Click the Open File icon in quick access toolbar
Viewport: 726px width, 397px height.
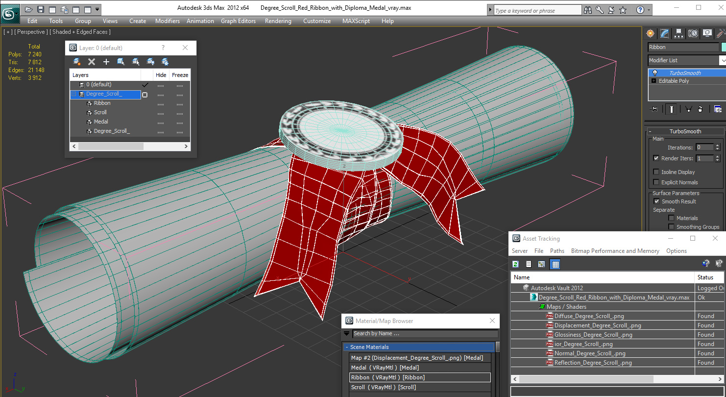coord(29,9)
